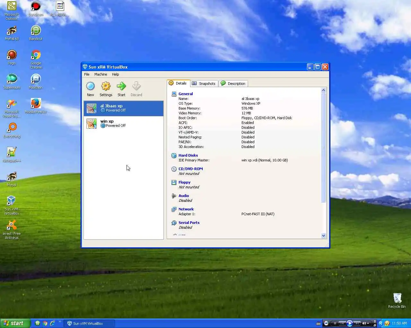Click the CD/DVD-ROM disc icon
Screen dimensions: 411x328
point(174,169)
